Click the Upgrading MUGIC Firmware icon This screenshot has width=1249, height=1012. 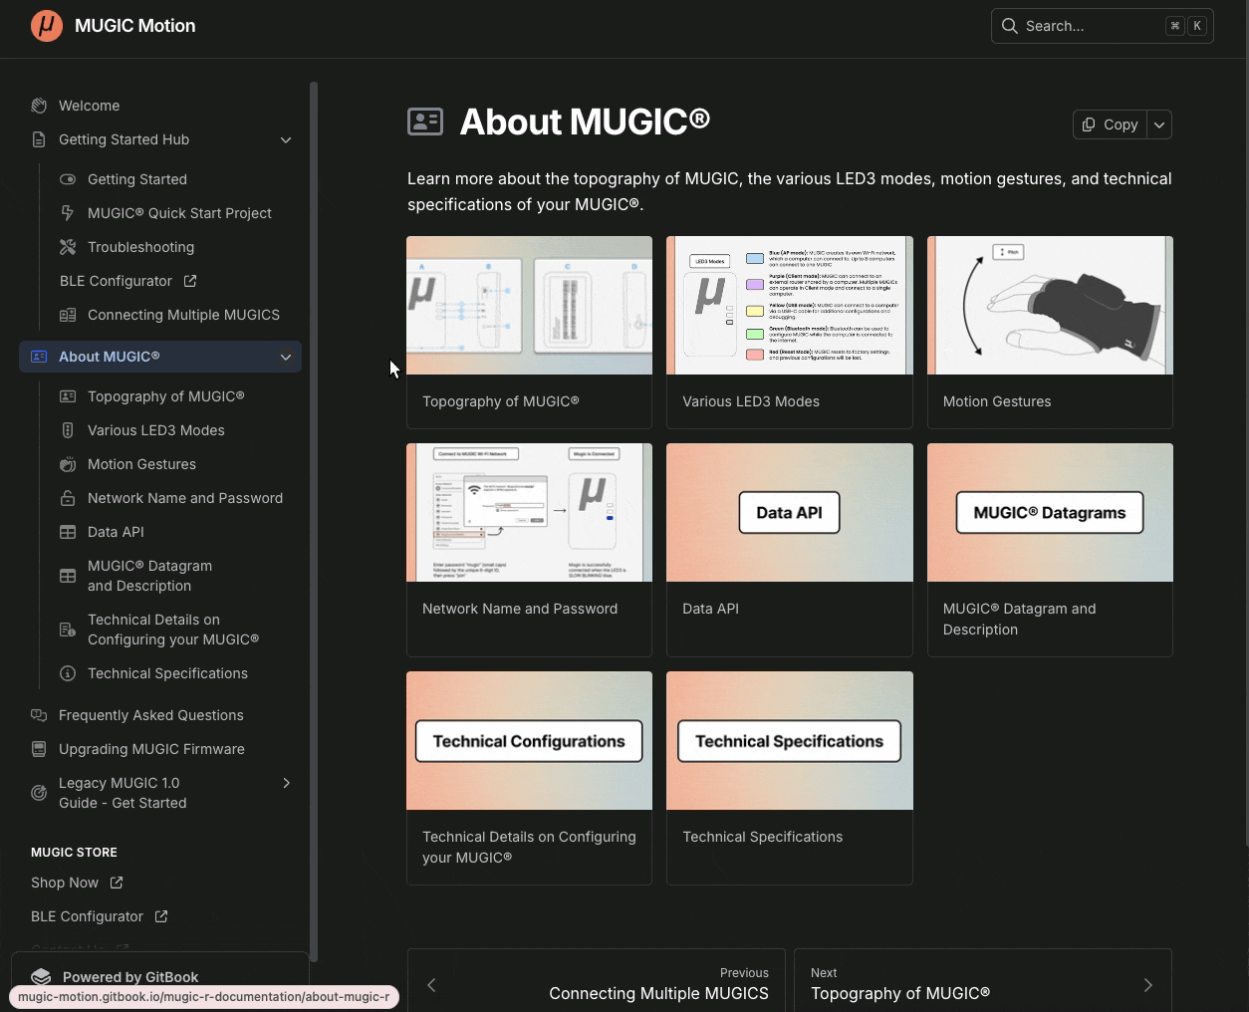pyautogui.click(x=39, y=749)
